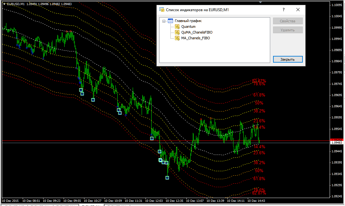The width and height of the screenshot is (345, 206).
Task: Select the QuMA_ChanelsFIBO indicator icon
Action: pyautogui.click(x=177, y=32)
